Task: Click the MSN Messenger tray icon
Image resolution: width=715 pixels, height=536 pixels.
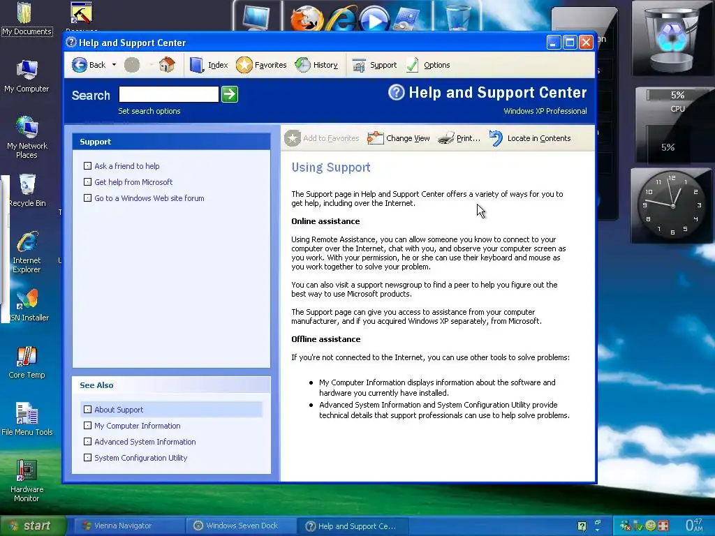Action: point(626,526)
